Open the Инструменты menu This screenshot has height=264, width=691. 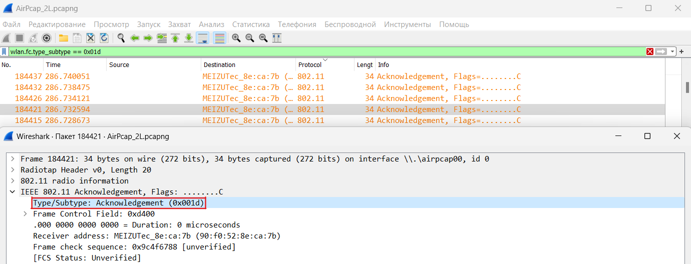[x=408, y=24]
